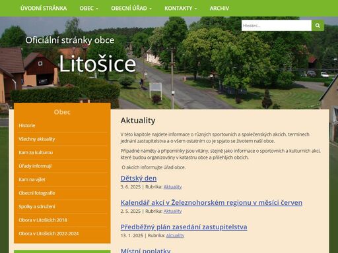Viewport: 338px width, 253px height.
Task: Click the search magnifier button
Action: (x=318, y=26)
